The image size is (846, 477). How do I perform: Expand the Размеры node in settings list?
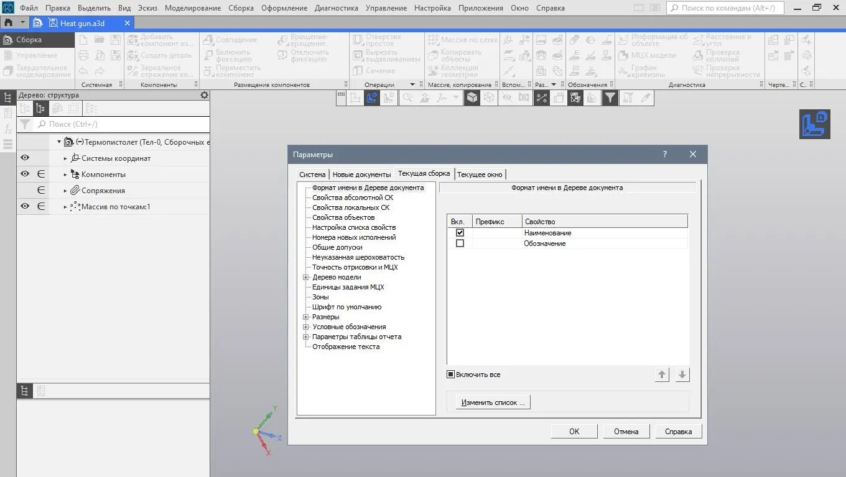tap(306, 317)
